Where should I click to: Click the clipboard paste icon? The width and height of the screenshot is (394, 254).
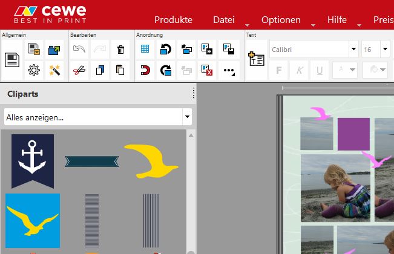[x=120, y=70]
